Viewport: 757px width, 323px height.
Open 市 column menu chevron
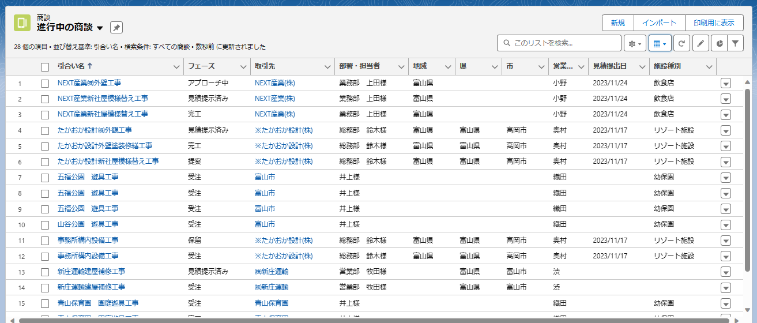tap(541, 67)
